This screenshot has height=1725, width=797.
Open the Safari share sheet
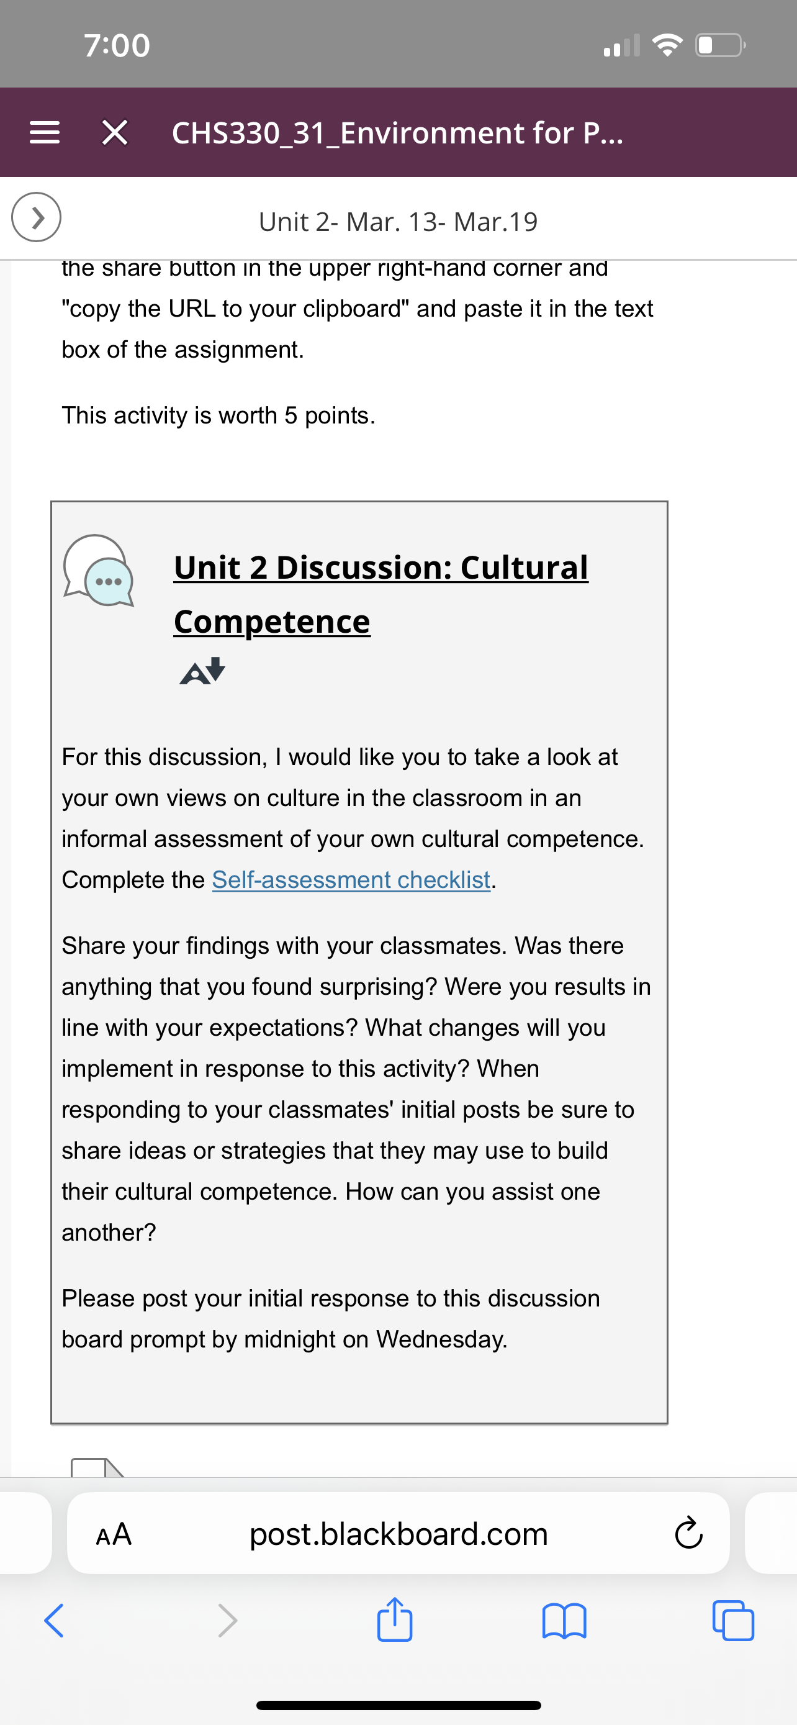tap(395, 1619)
